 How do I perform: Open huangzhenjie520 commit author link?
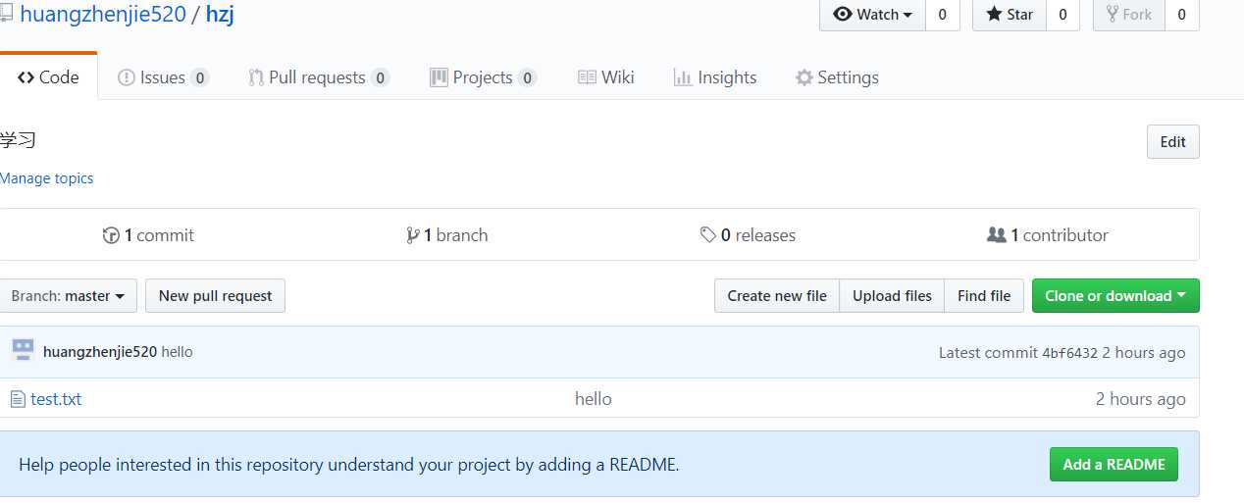[100, 352]
